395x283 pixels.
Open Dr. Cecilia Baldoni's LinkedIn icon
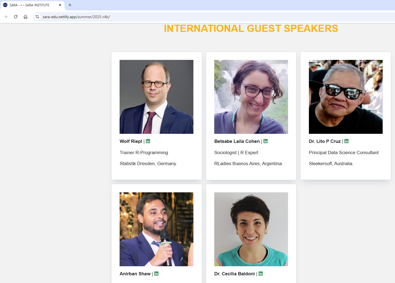click(x=261, y=274)
